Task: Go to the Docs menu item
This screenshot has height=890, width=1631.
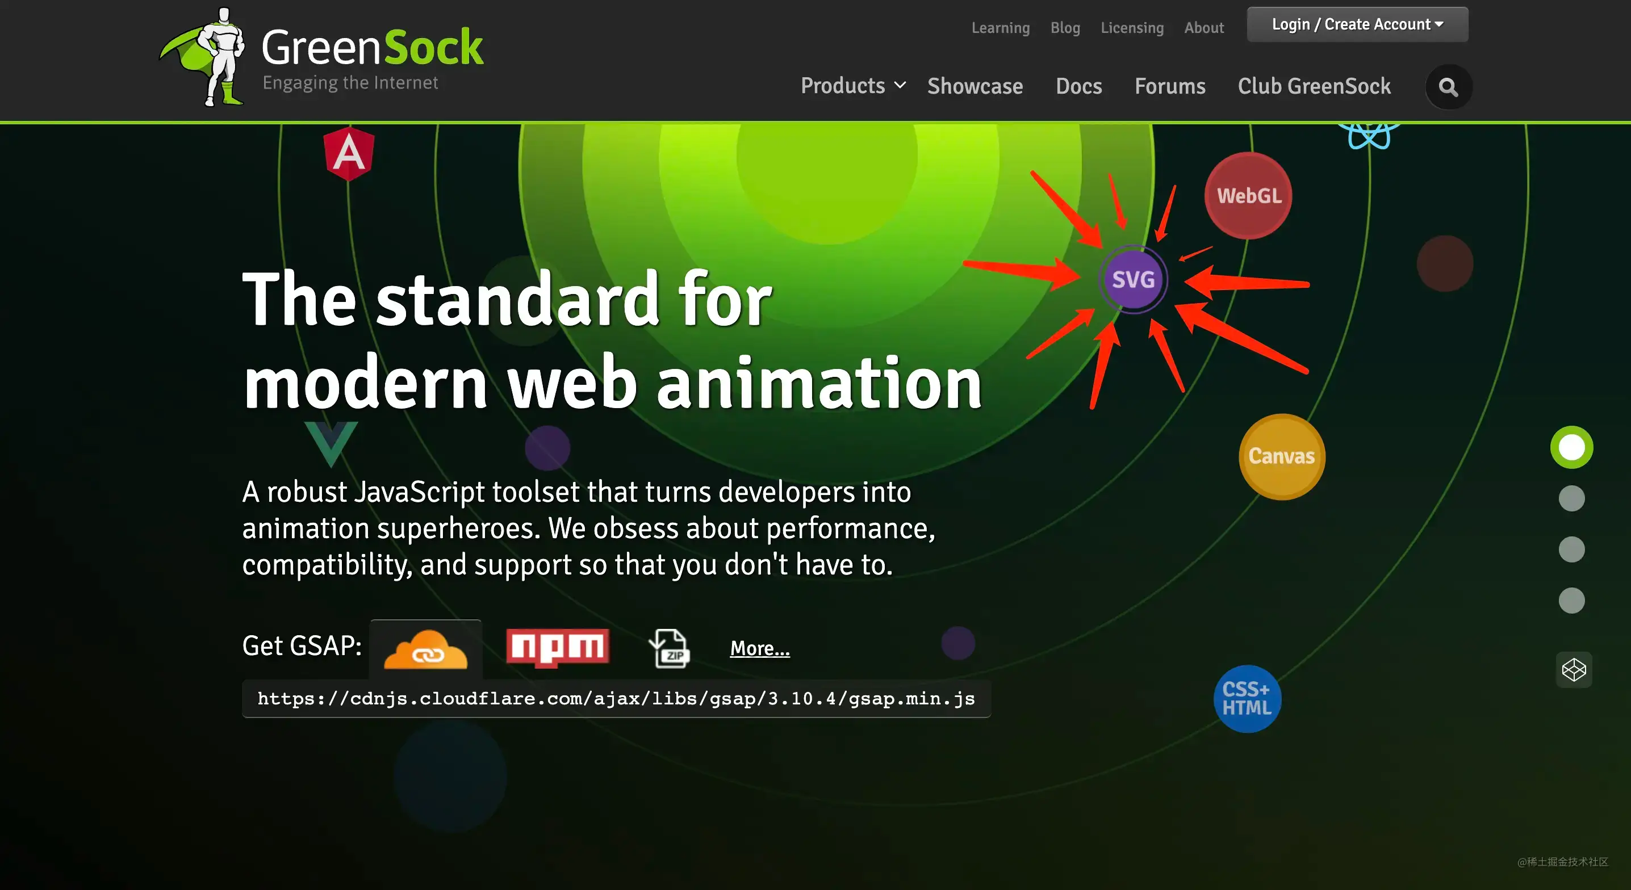Action: coord(1078,86)
